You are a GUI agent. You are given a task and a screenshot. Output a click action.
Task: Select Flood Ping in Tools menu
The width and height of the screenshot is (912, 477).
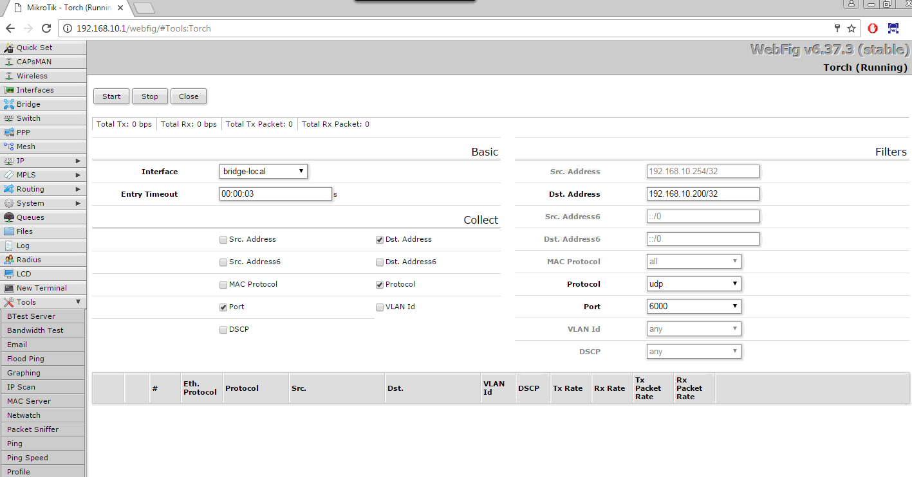click(42, 359)
